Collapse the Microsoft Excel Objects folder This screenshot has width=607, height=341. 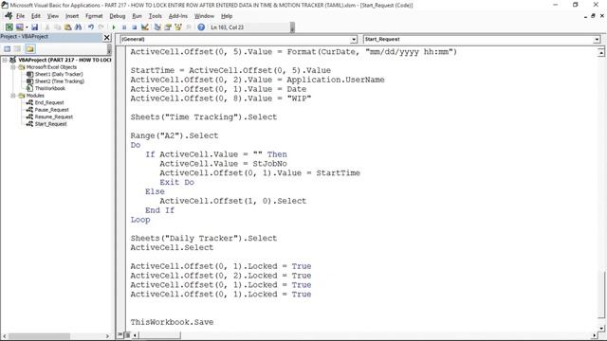coord(12,67)
